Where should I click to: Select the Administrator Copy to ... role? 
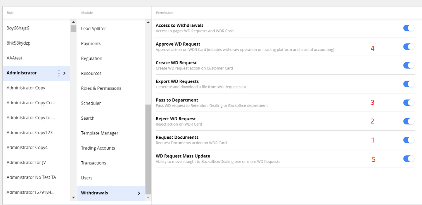click(36, 117)
